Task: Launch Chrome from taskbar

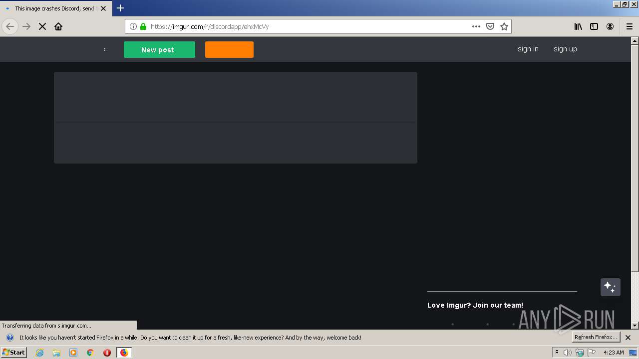Action: pyautogui.click(x=90, y=353)
